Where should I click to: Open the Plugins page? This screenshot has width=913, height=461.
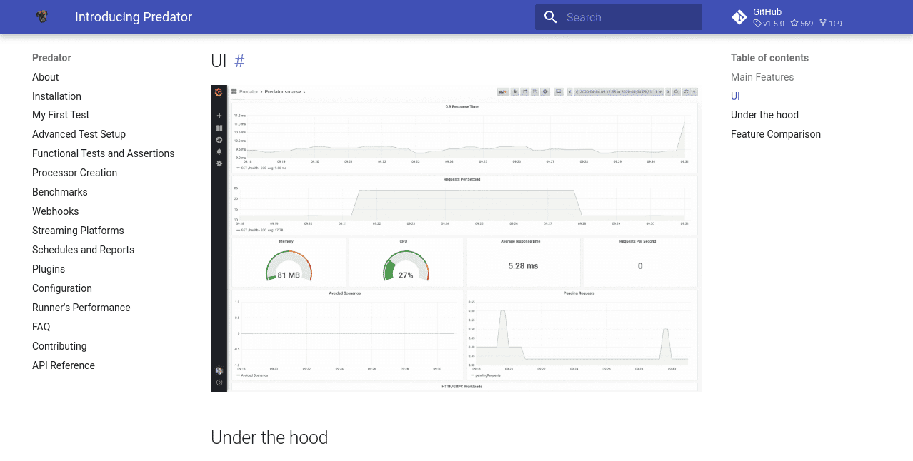tap(49, 269)
